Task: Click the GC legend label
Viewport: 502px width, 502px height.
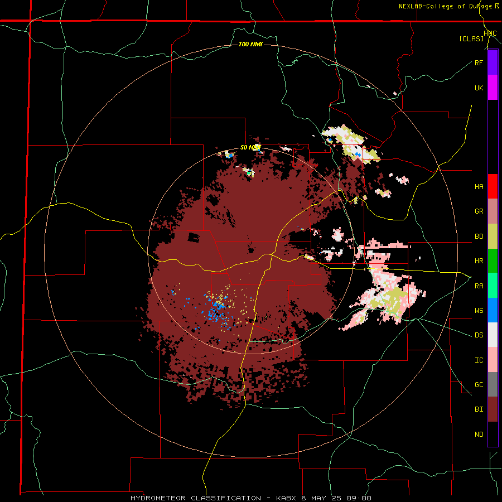Action: click(479, 384)
